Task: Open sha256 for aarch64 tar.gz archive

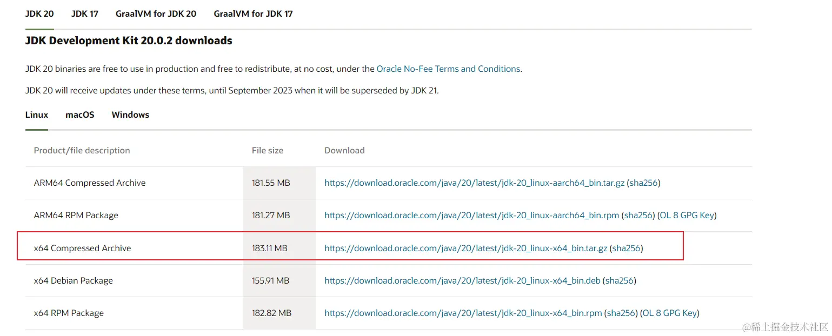Action: point(643,183)
